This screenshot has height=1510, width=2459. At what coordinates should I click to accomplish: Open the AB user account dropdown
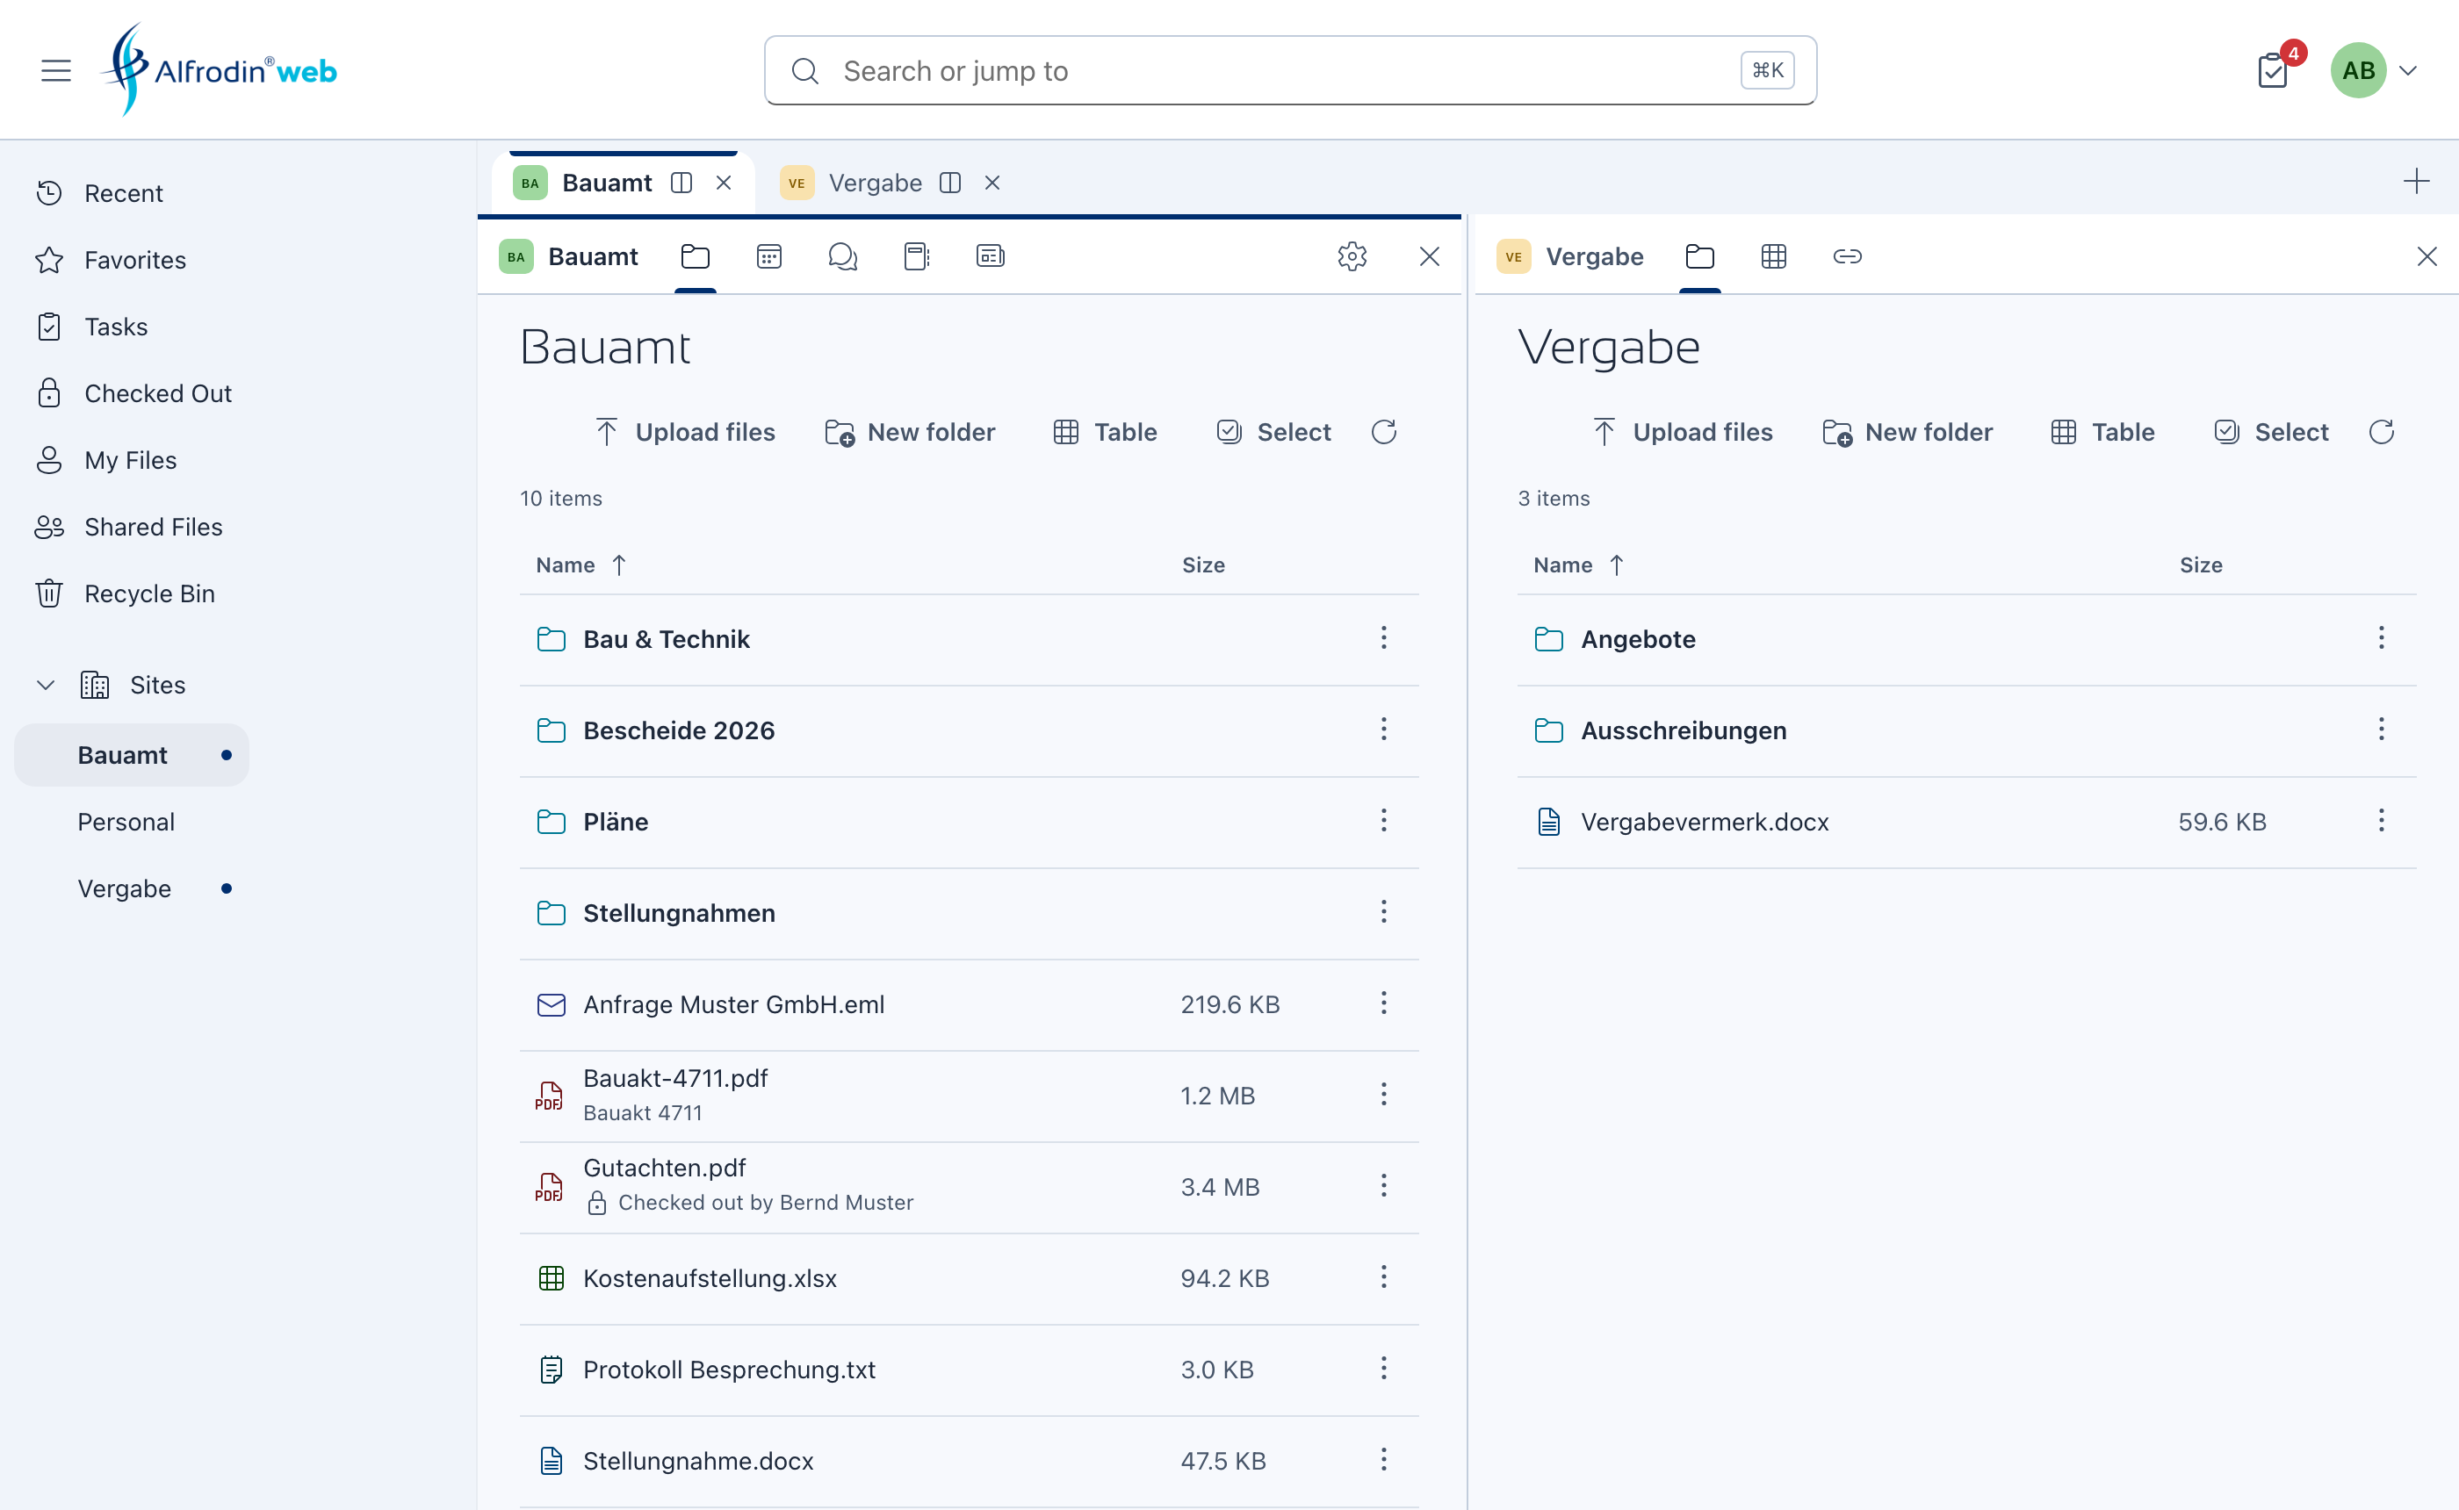point(2373,70)
